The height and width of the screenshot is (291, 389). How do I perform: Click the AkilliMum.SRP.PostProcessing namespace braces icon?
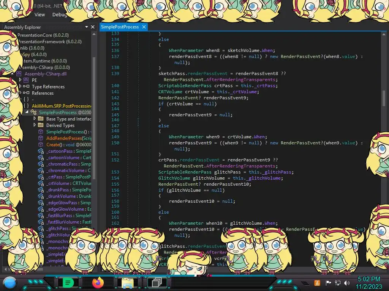point(26,106)
